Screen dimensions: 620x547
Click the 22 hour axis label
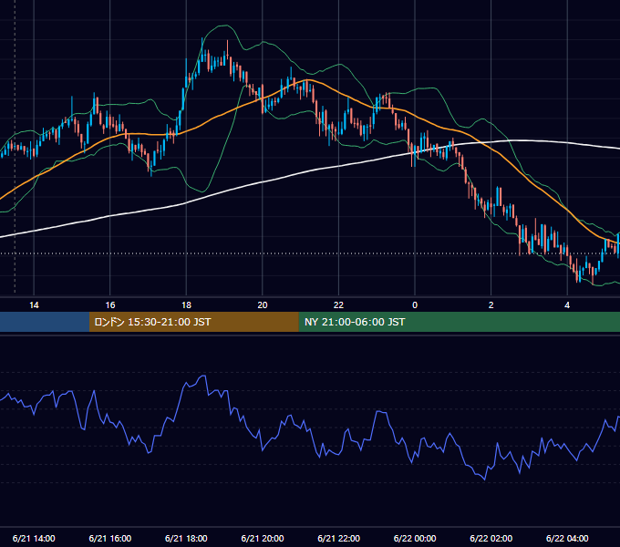coord(338,305)
